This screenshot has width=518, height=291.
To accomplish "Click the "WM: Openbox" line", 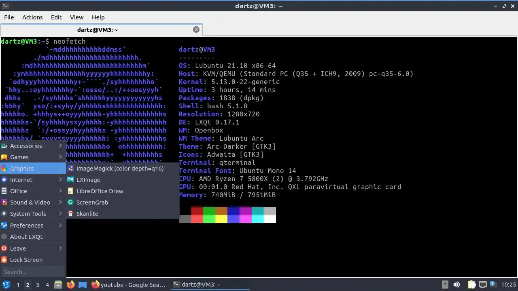I will (x=201, y=130).
